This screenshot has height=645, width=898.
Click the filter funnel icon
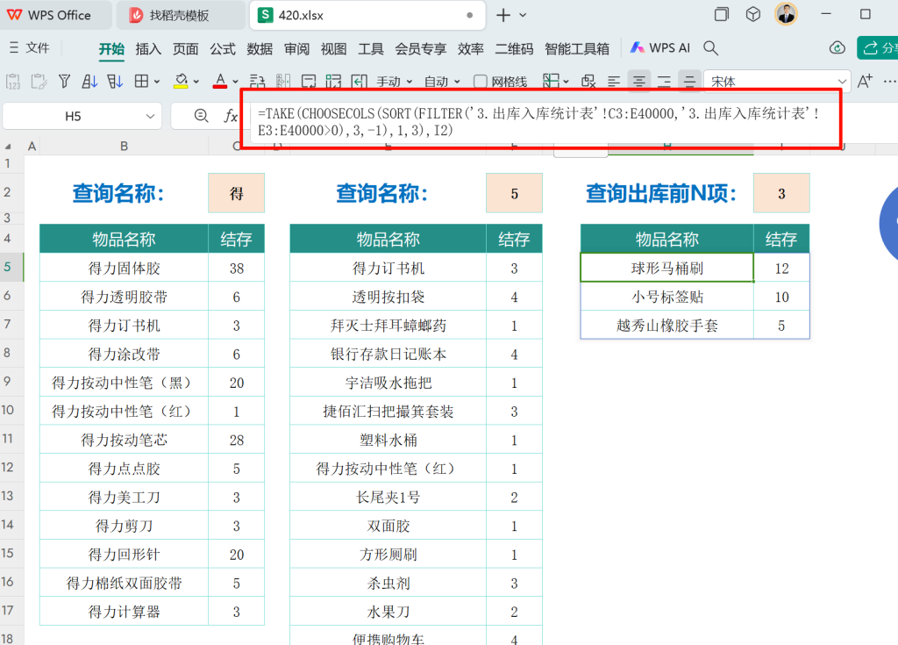[x=64, y=82]
